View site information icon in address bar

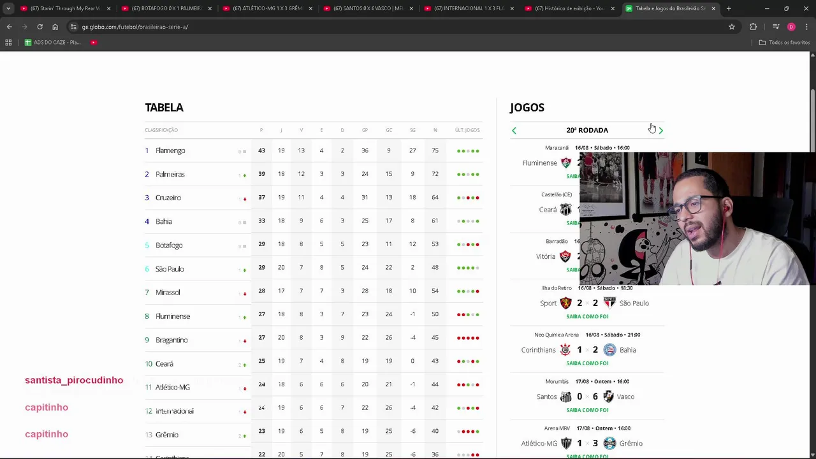click(73, 27)
